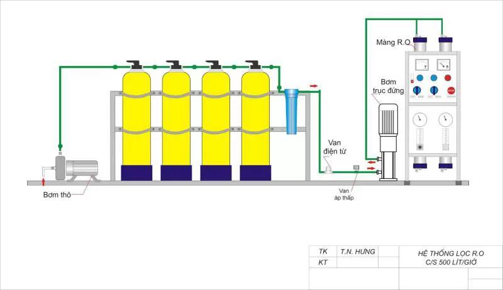The height and width of the screenshot is (290, 503).
Task: Click the left flow meter tube
Action: pyautogui.click(x=419, y=141)
